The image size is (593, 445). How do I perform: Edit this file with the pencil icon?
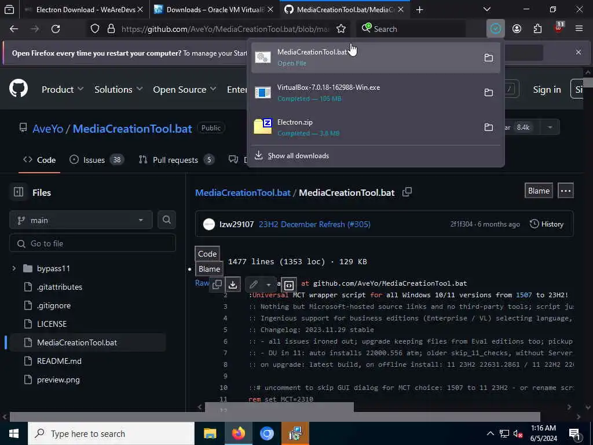pyautogui.click(x=254, y=284)
